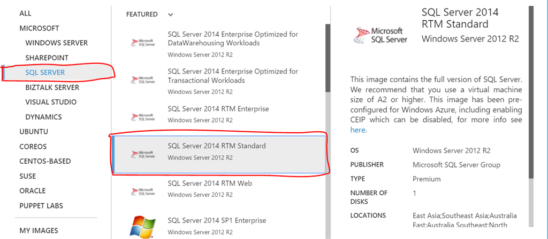This screenshot has height=239, width=548.
Task: Select the UBUNTU category
Action: [x=34, y=131]
